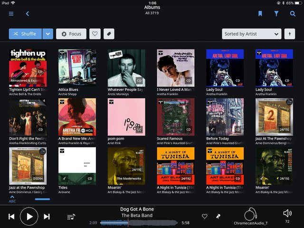Open the Sorted by Artist dropdown
The image size is (304, 228).
click(x=252, y=34)
